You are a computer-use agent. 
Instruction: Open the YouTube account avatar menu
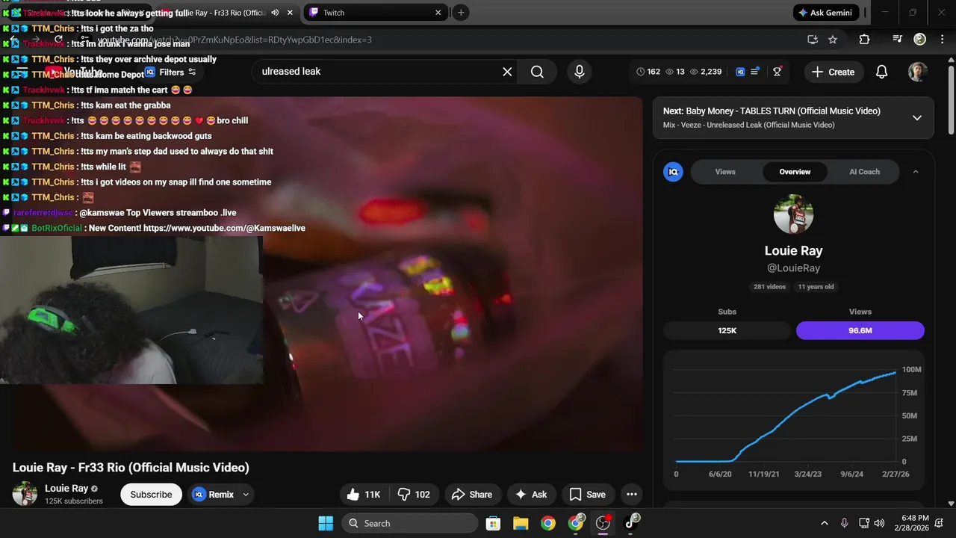(x=918, y=72)
